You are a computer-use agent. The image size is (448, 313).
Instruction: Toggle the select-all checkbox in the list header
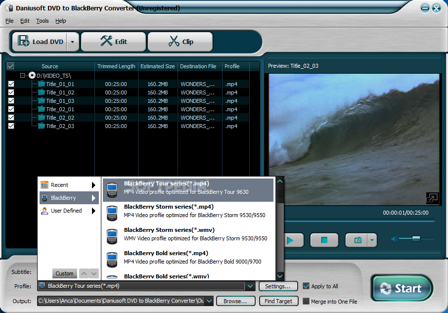point(10,66)
